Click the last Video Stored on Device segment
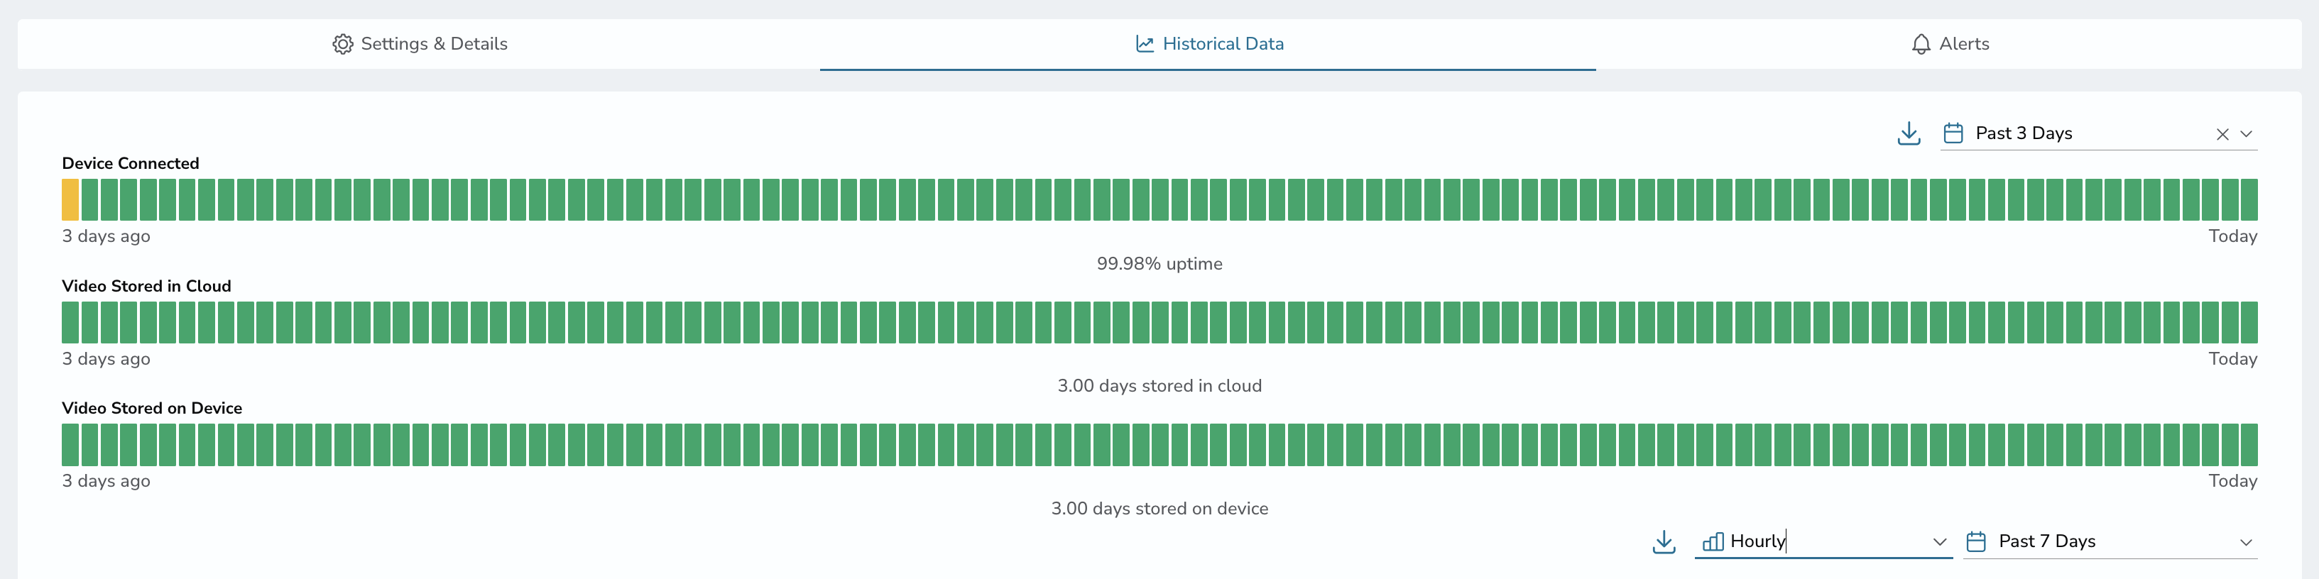 [2249, 445]
